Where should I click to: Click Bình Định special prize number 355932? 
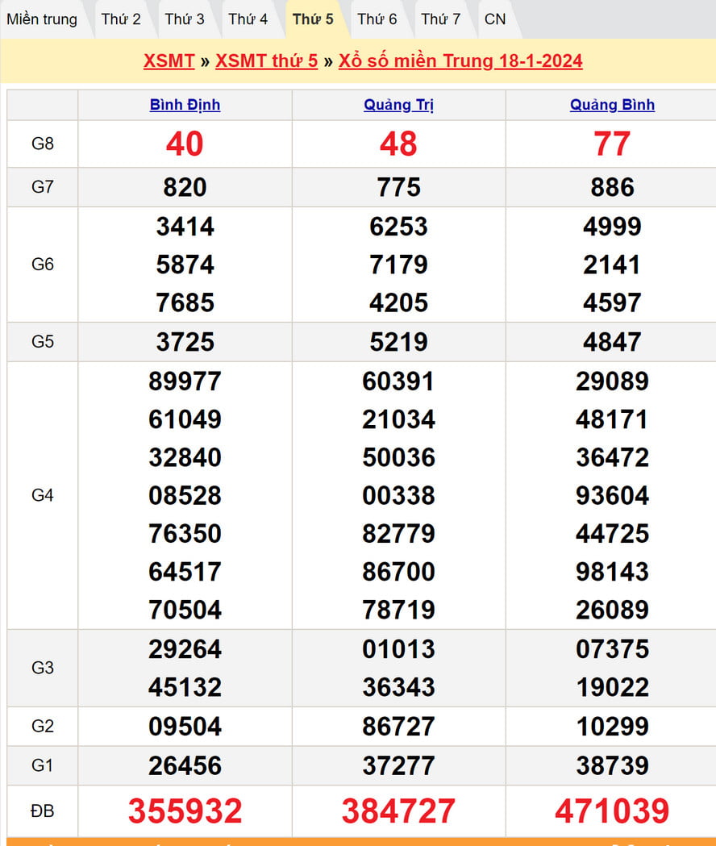[x=185, y=811]
